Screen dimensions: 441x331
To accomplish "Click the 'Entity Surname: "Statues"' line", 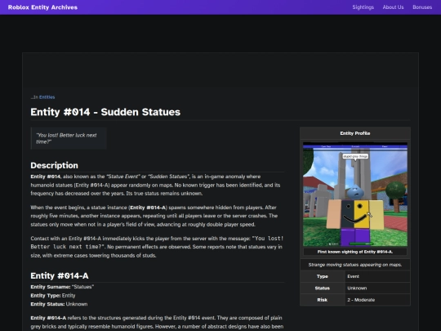I will coord(62,287).
